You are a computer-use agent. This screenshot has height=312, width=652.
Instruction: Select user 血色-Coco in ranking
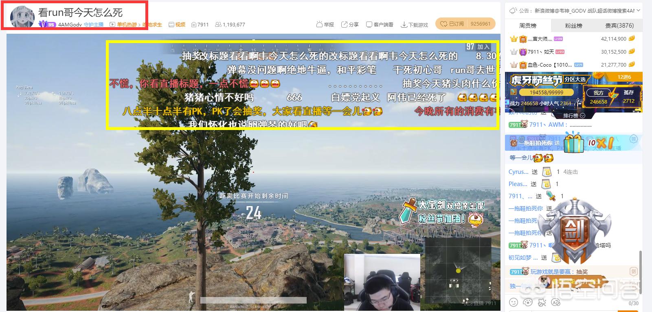pos(550,65)
